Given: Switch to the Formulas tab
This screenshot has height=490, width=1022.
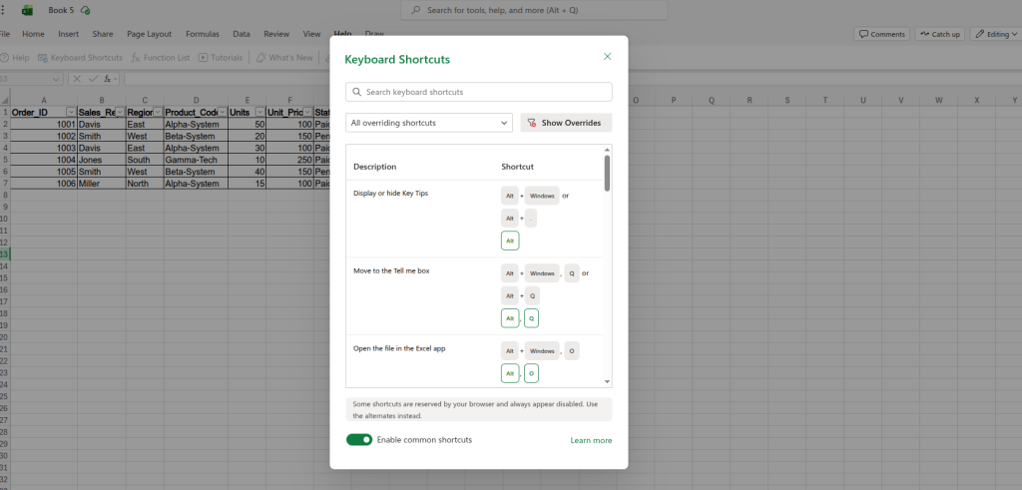Looking at the screenshot, I should click(x=203, y=34).
